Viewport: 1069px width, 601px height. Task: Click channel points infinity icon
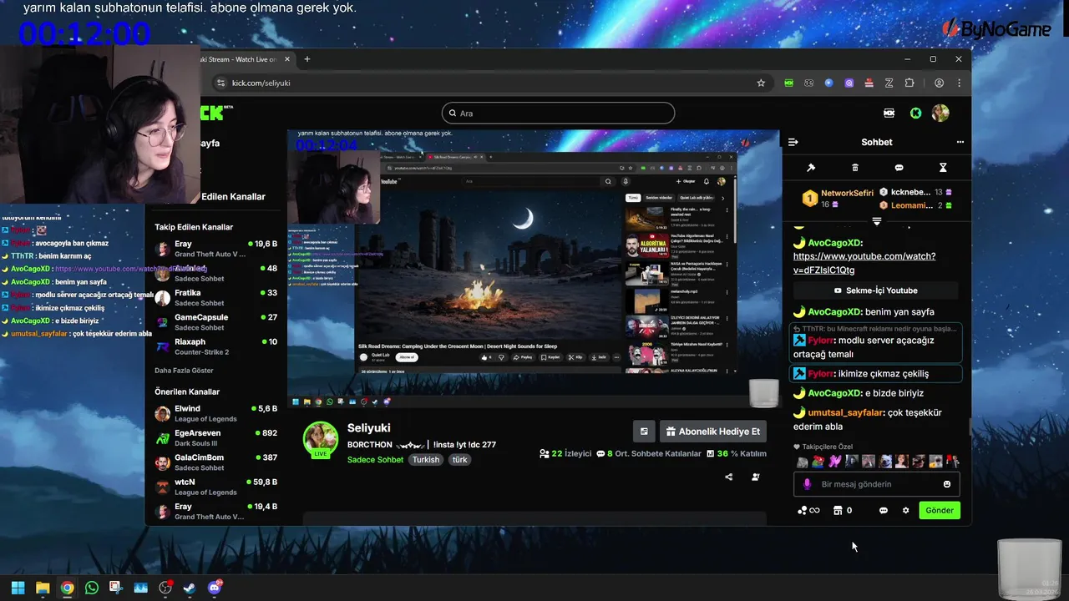click(808, 510)
